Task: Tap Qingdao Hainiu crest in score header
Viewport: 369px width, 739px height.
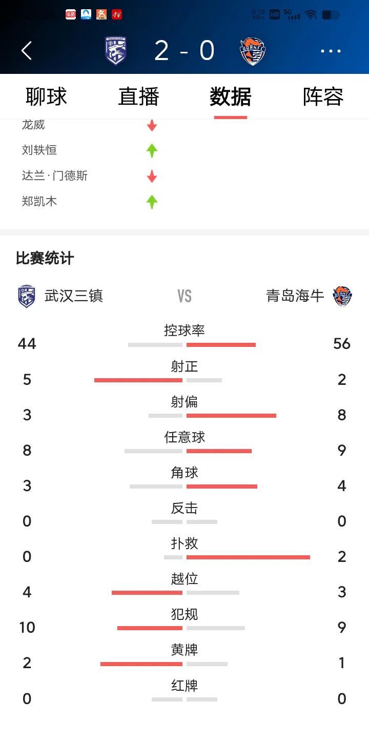Action: [x=253, y=51]
